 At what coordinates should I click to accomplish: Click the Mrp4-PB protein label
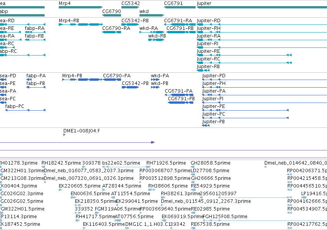pos(72,76)
